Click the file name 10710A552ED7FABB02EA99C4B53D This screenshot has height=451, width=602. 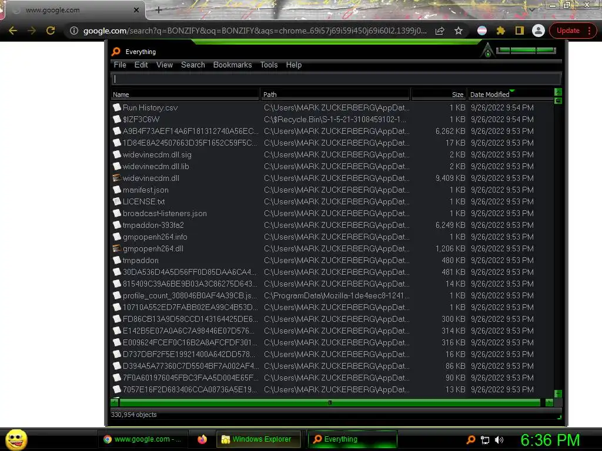(190, 307)
